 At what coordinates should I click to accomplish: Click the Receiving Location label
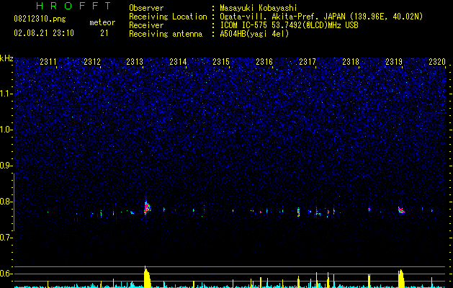click(x=168, y=17)
